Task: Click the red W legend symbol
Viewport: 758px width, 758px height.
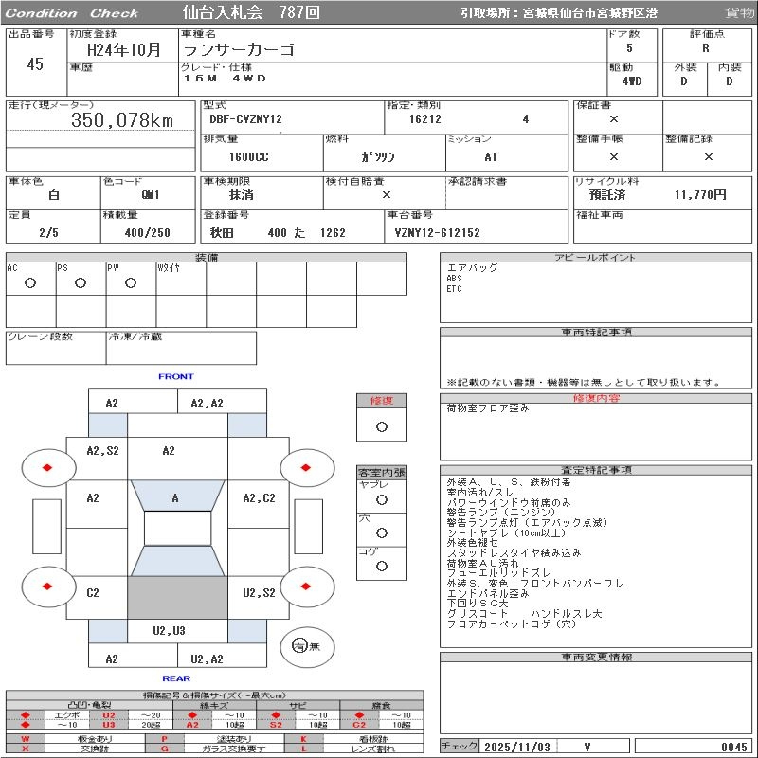Action: click(26, 738)
